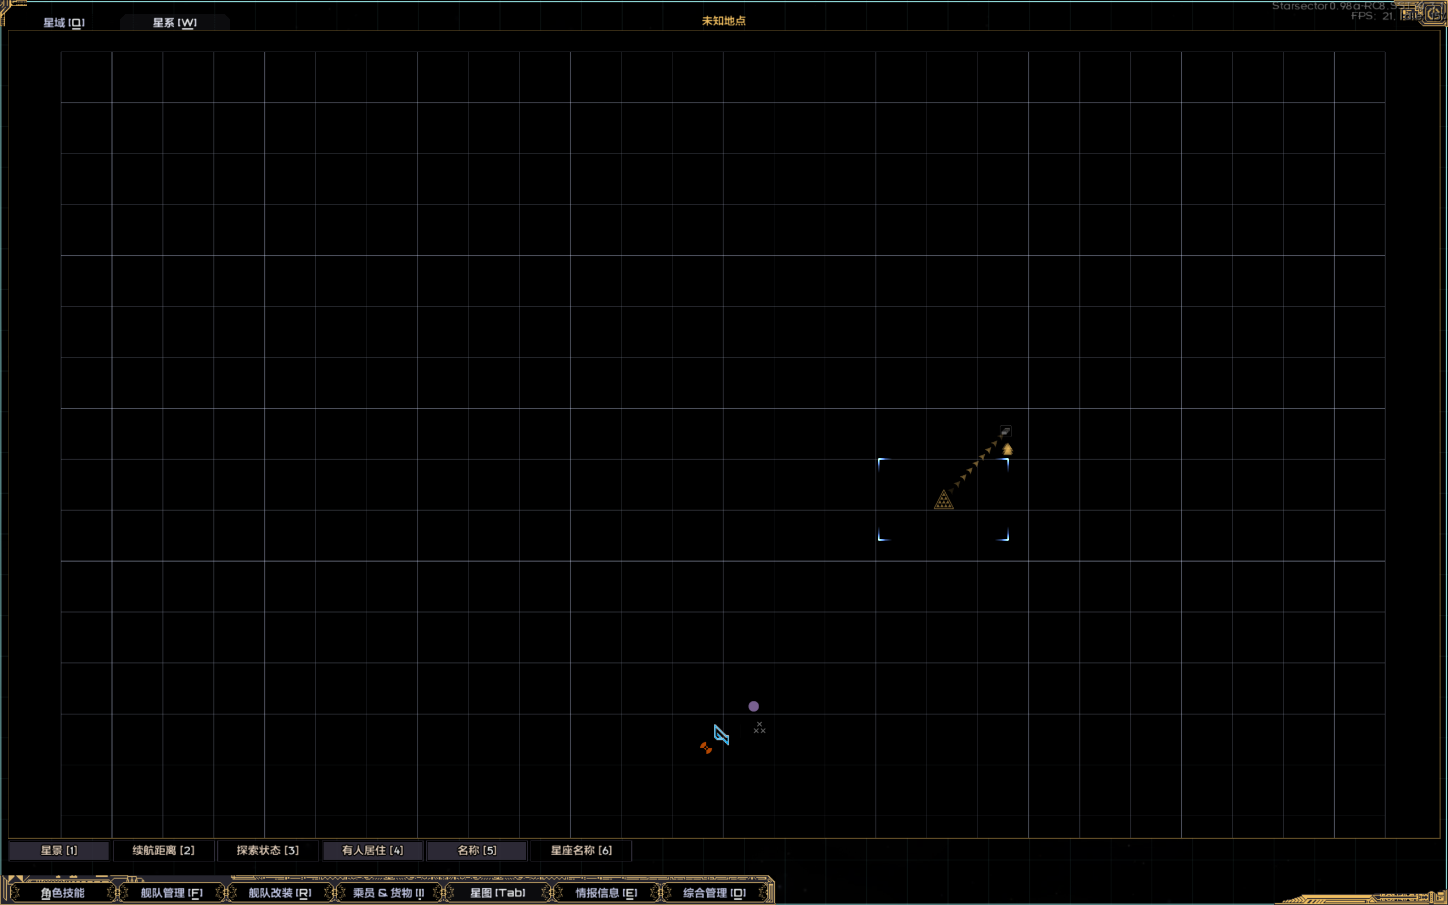Click the gray triple-X debris marker
The height and width of the screenshot is (905, 1448).
pos(759,728)
